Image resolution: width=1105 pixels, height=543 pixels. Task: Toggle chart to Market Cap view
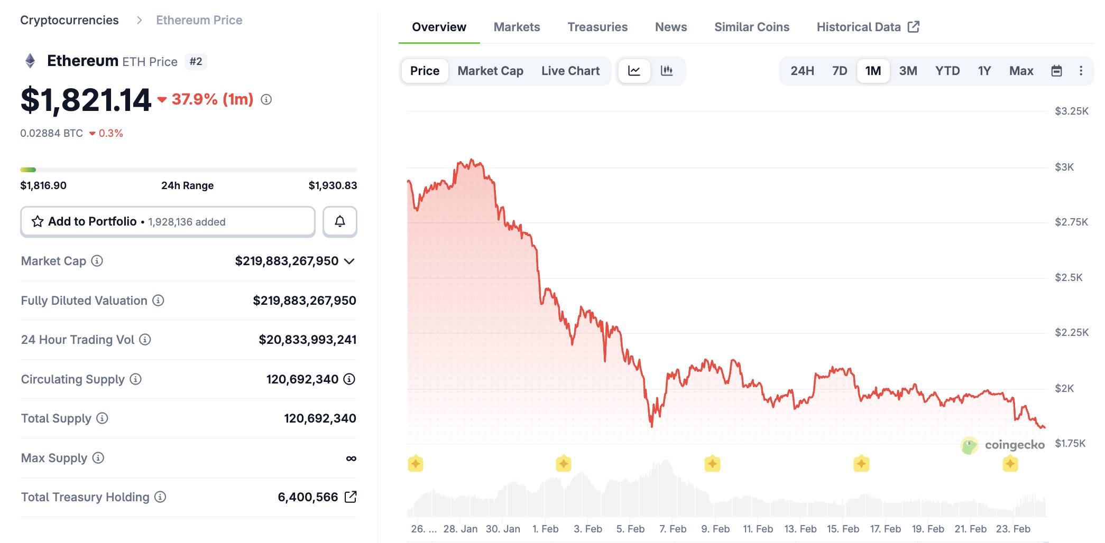tap(490, 70)
